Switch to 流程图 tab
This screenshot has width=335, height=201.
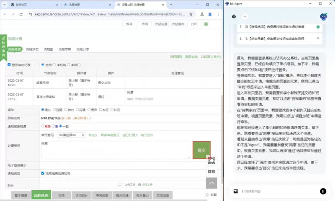pyautogui.click(x=49, y=49)
